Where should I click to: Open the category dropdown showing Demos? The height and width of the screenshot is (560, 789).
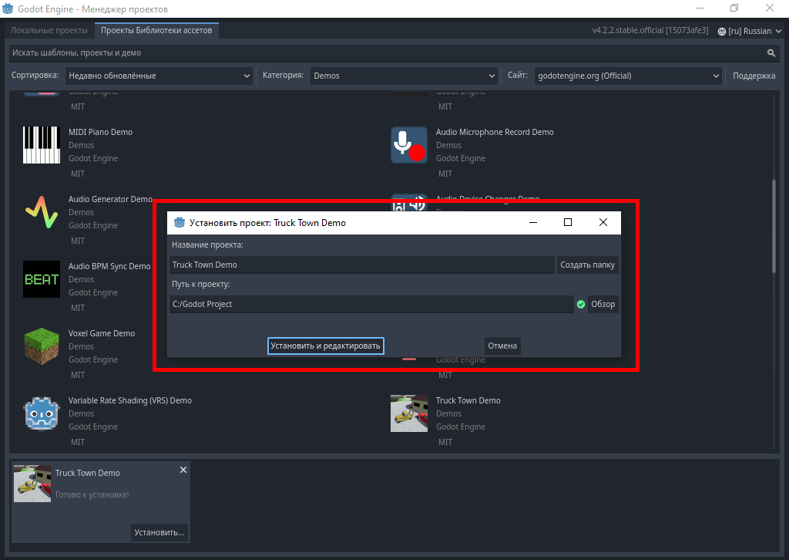tap(404, 76)
